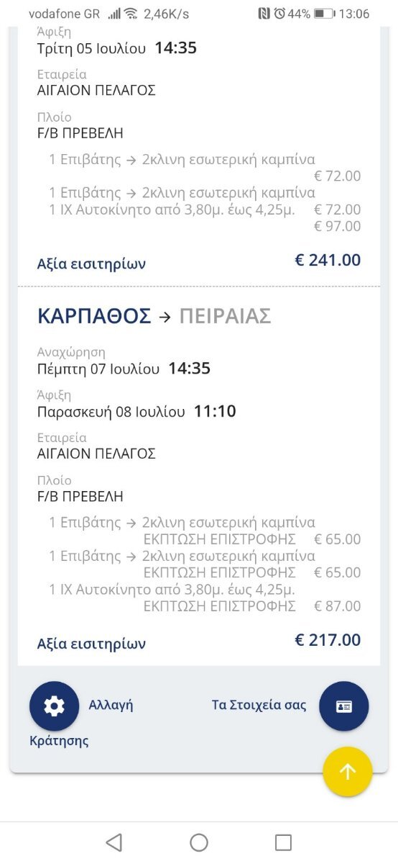Tap the € 241.00 total price
The height and width of the screenshot is (864, 398).
click(328, 260)
